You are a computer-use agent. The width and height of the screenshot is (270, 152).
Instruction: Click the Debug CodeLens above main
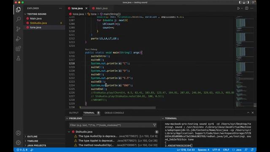click(x=94, y=49)
